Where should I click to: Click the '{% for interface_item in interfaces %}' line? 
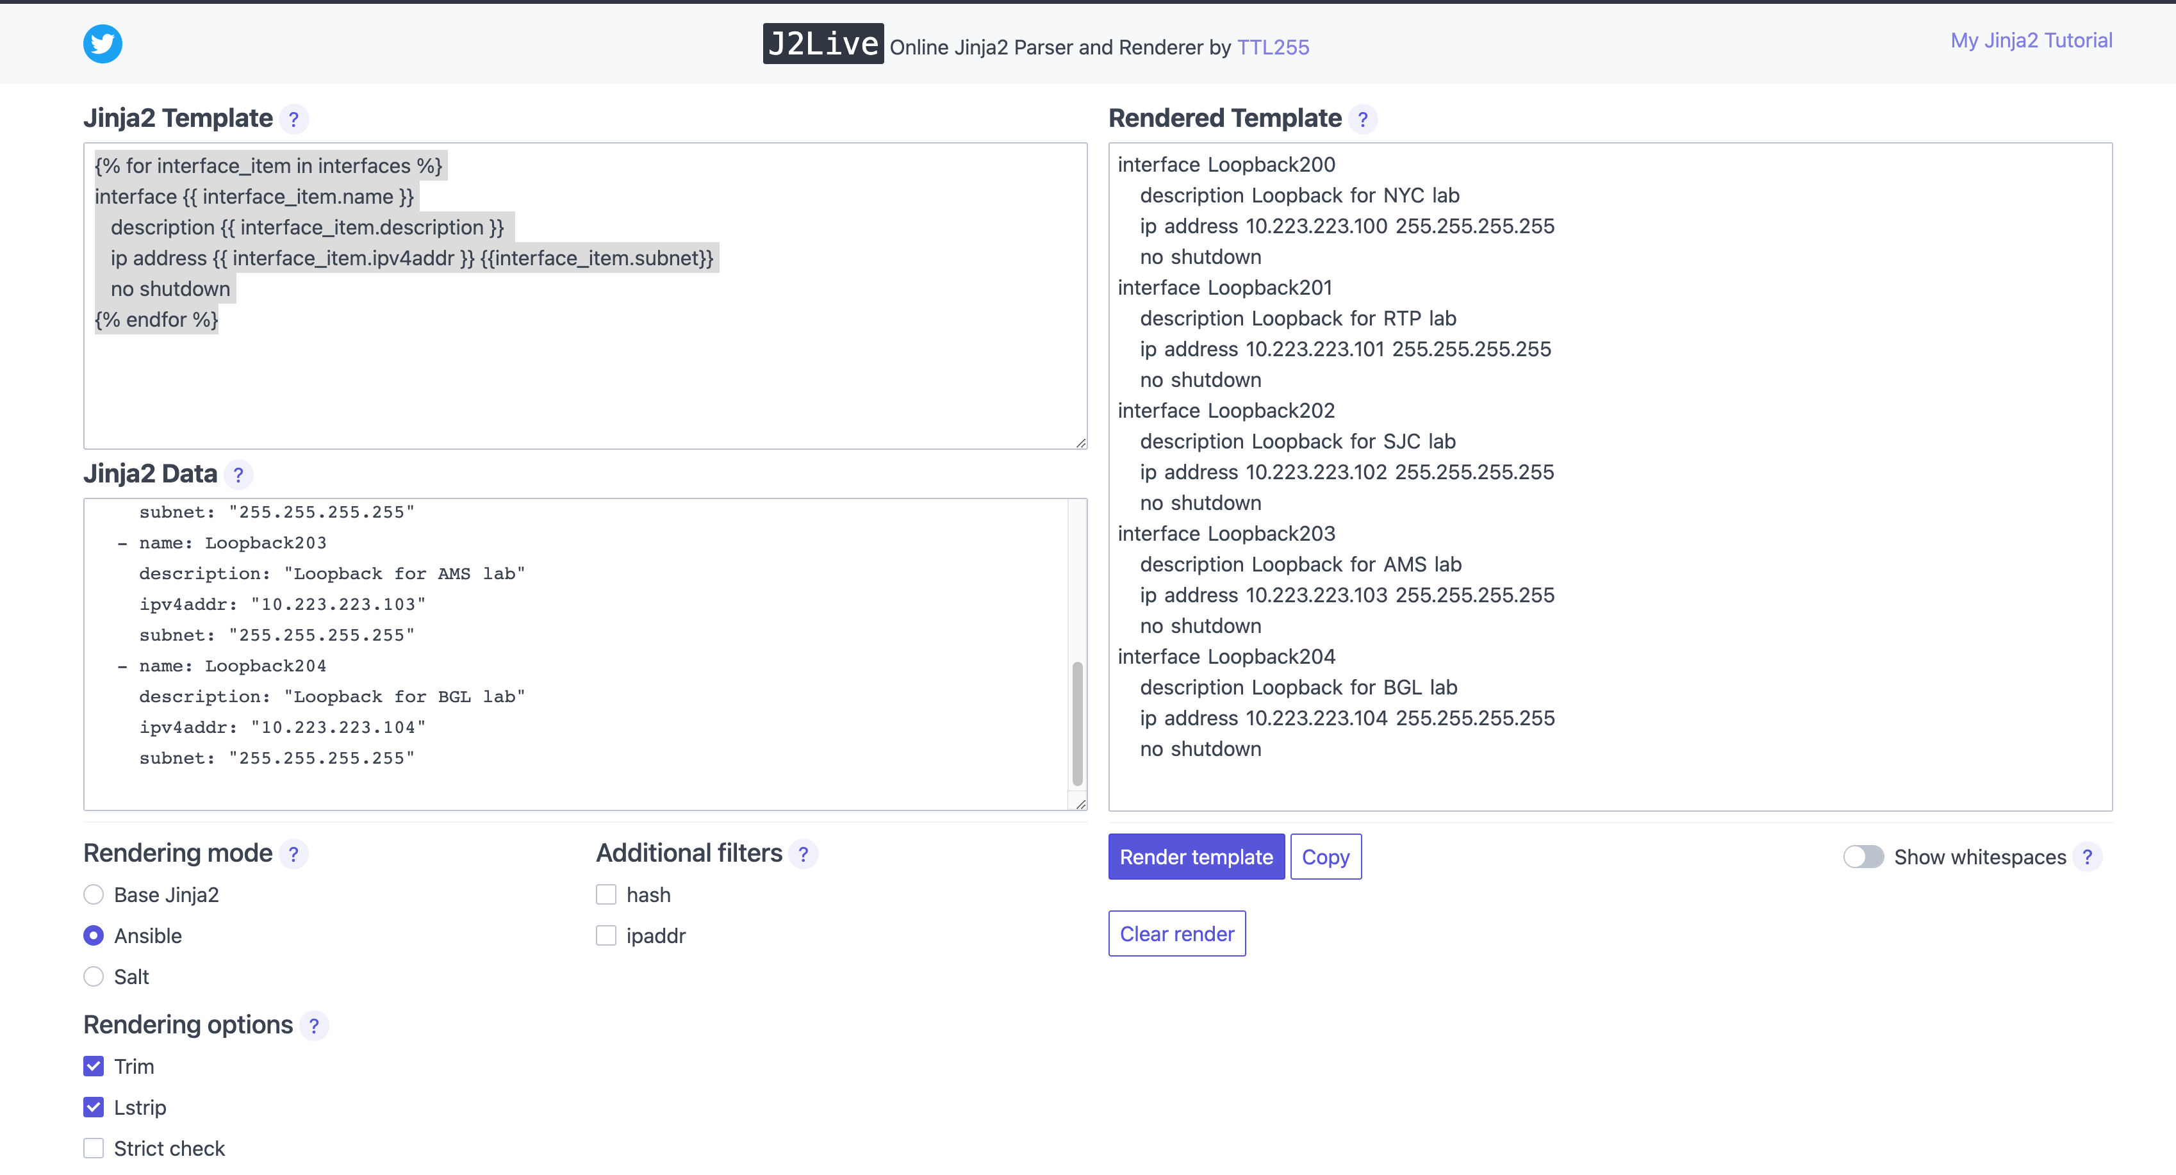pos(268,165)
